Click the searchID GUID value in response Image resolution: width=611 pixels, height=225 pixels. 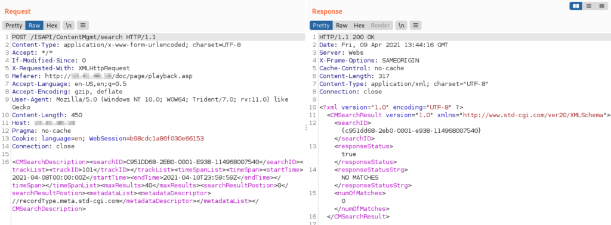coord(411,130)
